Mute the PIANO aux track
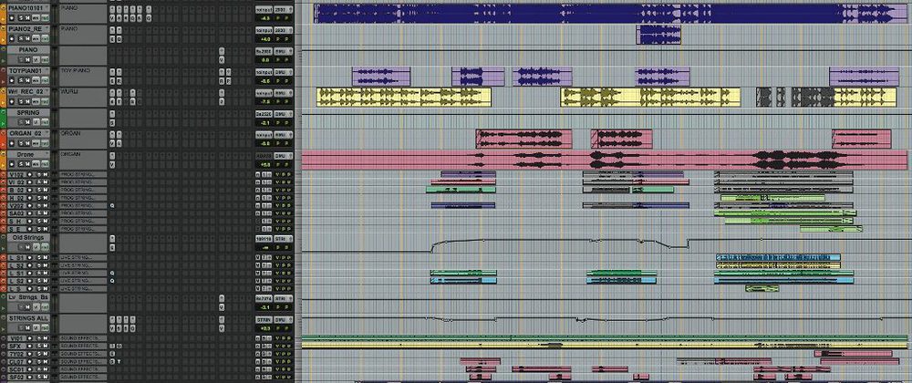The width and height of the screenshot is (912, 383). coord(27,60)
